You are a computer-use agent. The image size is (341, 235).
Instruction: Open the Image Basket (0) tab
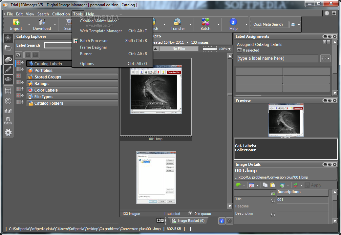pyautogui.click(x=188, y=221)
